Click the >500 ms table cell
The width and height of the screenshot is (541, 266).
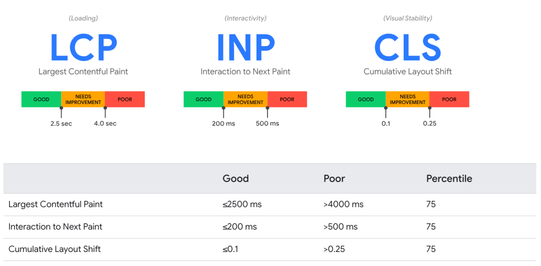(x=341, y=226)
